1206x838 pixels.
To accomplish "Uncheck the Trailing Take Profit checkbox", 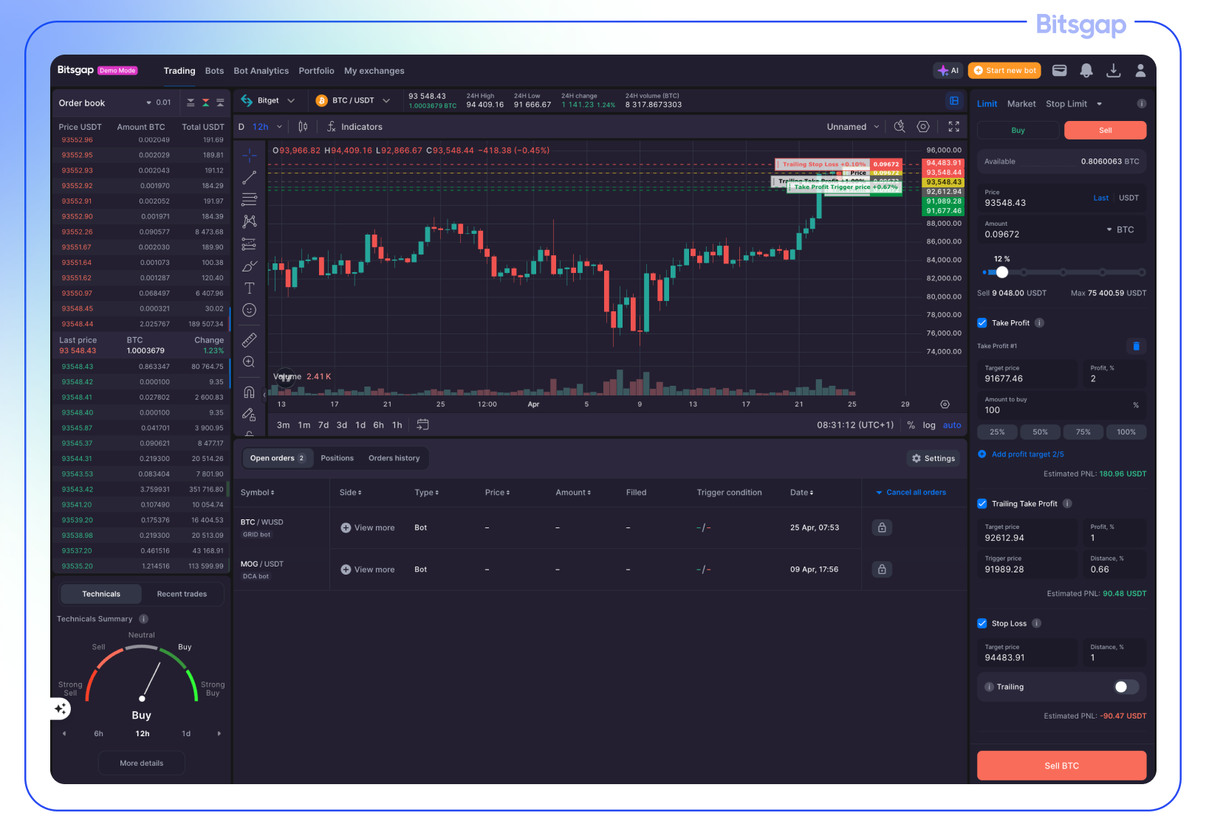I will (x=982, y=504).
